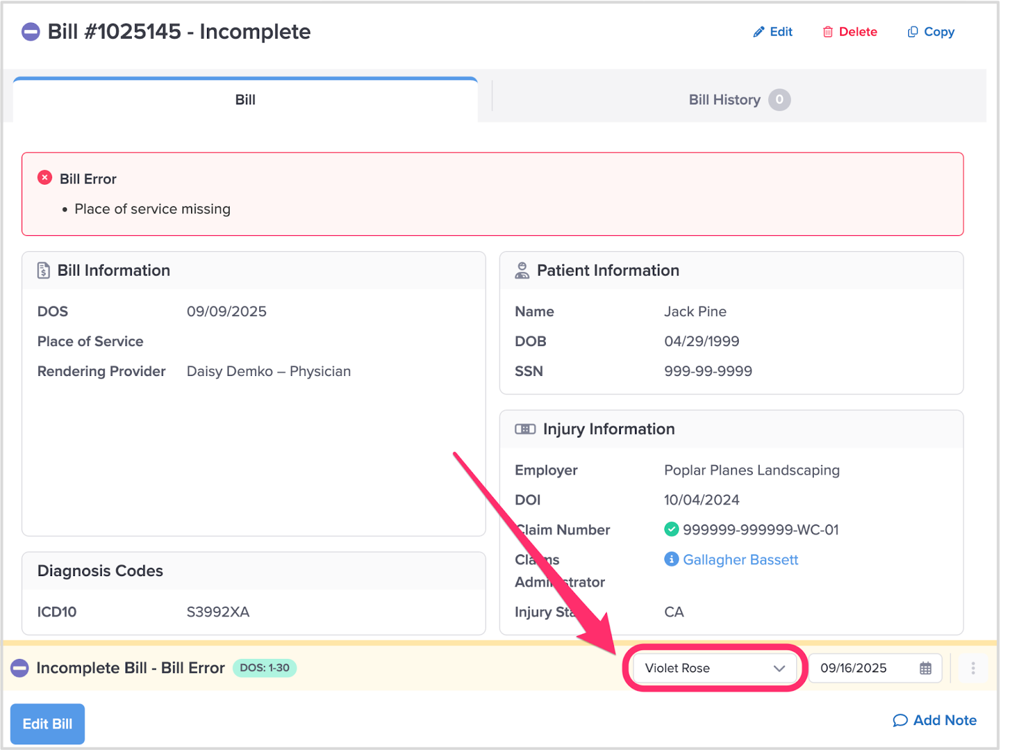Click the Bill History count badge
Image resolution: width=1019 pixels, height=750 pixels.
[x=779, y=100]
